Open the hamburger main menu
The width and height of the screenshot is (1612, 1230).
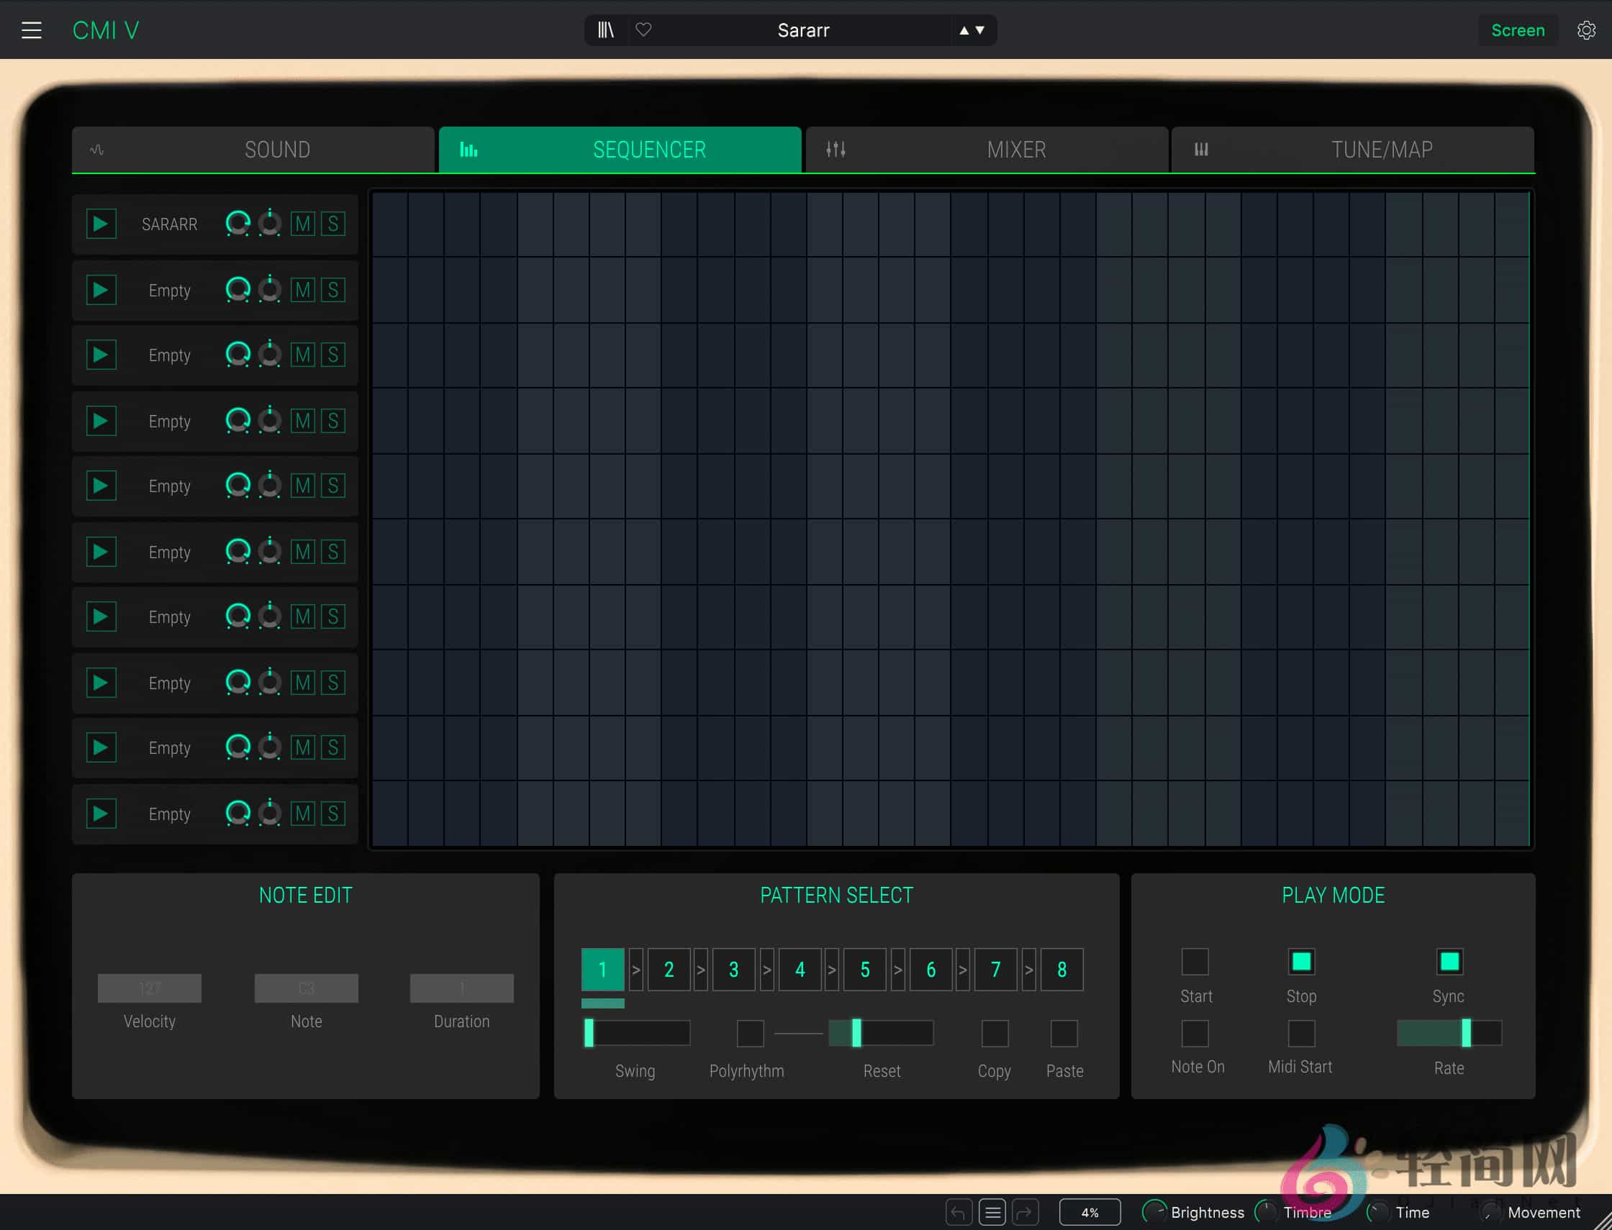(32, 30)
